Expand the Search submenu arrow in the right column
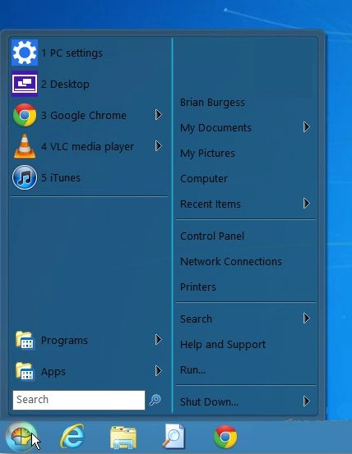The image size is (352, 454). tap(307, 319)
